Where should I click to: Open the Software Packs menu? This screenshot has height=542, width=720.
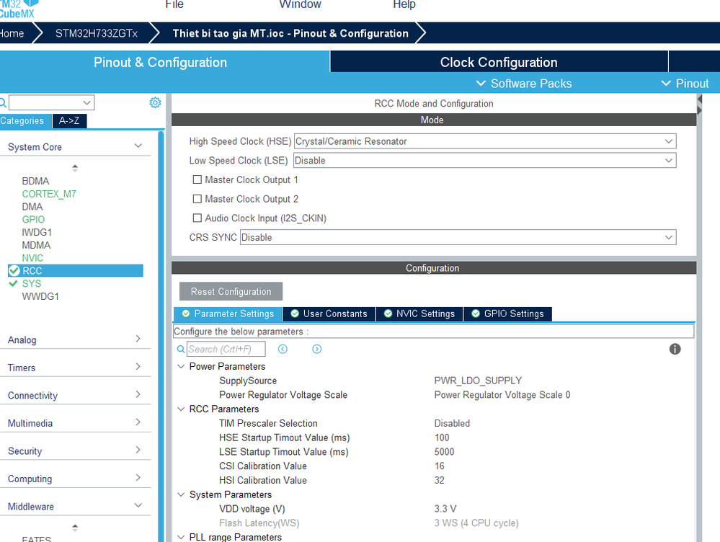click(524, 84)
